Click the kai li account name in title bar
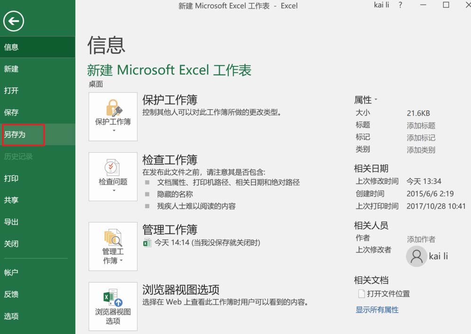The image size is (471, 334). [381, 5]
